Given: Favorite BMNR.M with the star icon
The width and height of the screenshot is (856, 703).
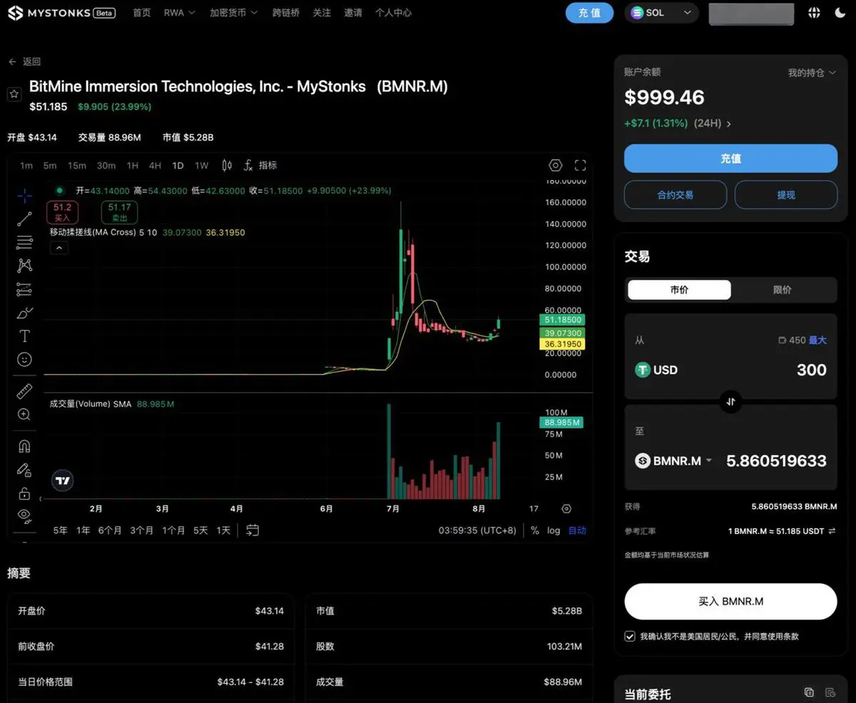Looking at the screenshot, I should [x=14, y=94].
